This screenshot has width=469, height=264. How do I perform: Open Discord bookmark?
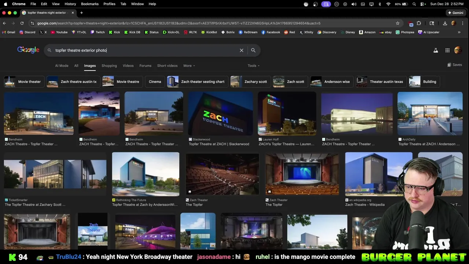27,32
